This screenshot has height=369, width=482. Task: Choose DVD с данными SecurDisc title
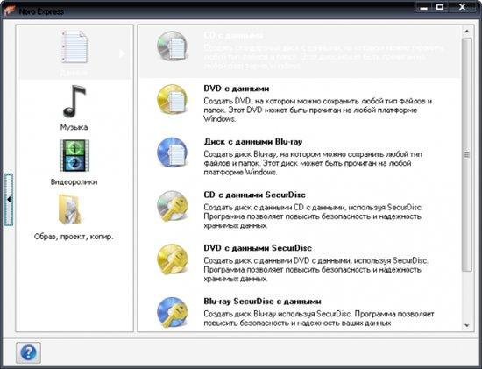258,248
